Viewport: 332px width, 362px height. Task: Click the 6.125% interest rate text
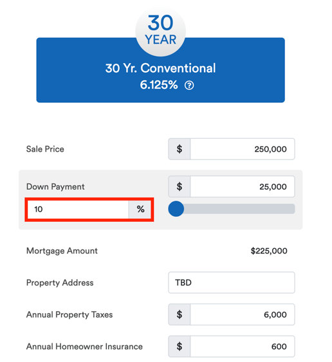click(159, 85)
